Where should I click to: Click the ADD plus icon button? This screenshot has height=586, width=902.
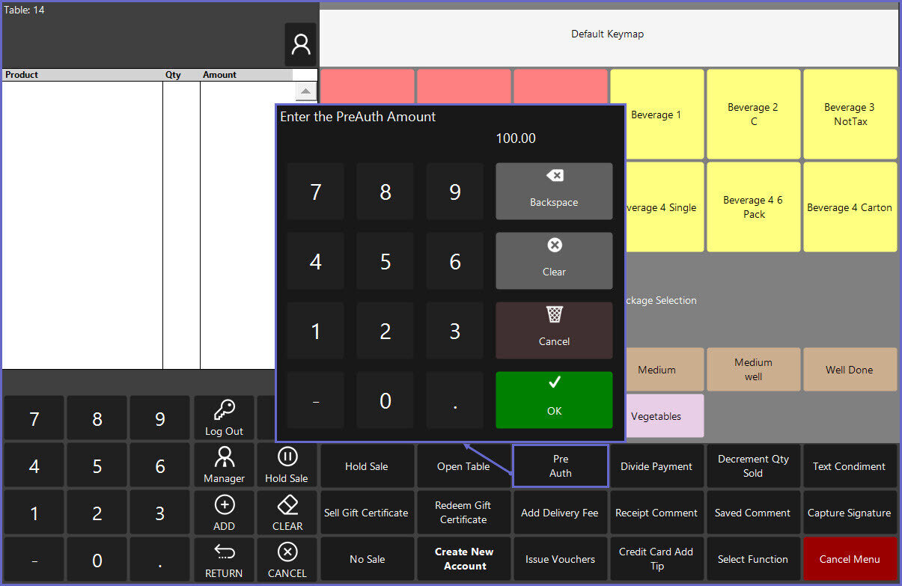(x=224, y=512)
